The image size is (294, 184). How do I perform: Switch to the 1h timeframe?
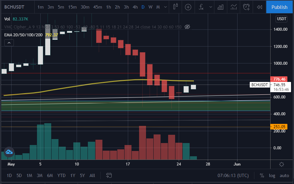pos(109,7)
